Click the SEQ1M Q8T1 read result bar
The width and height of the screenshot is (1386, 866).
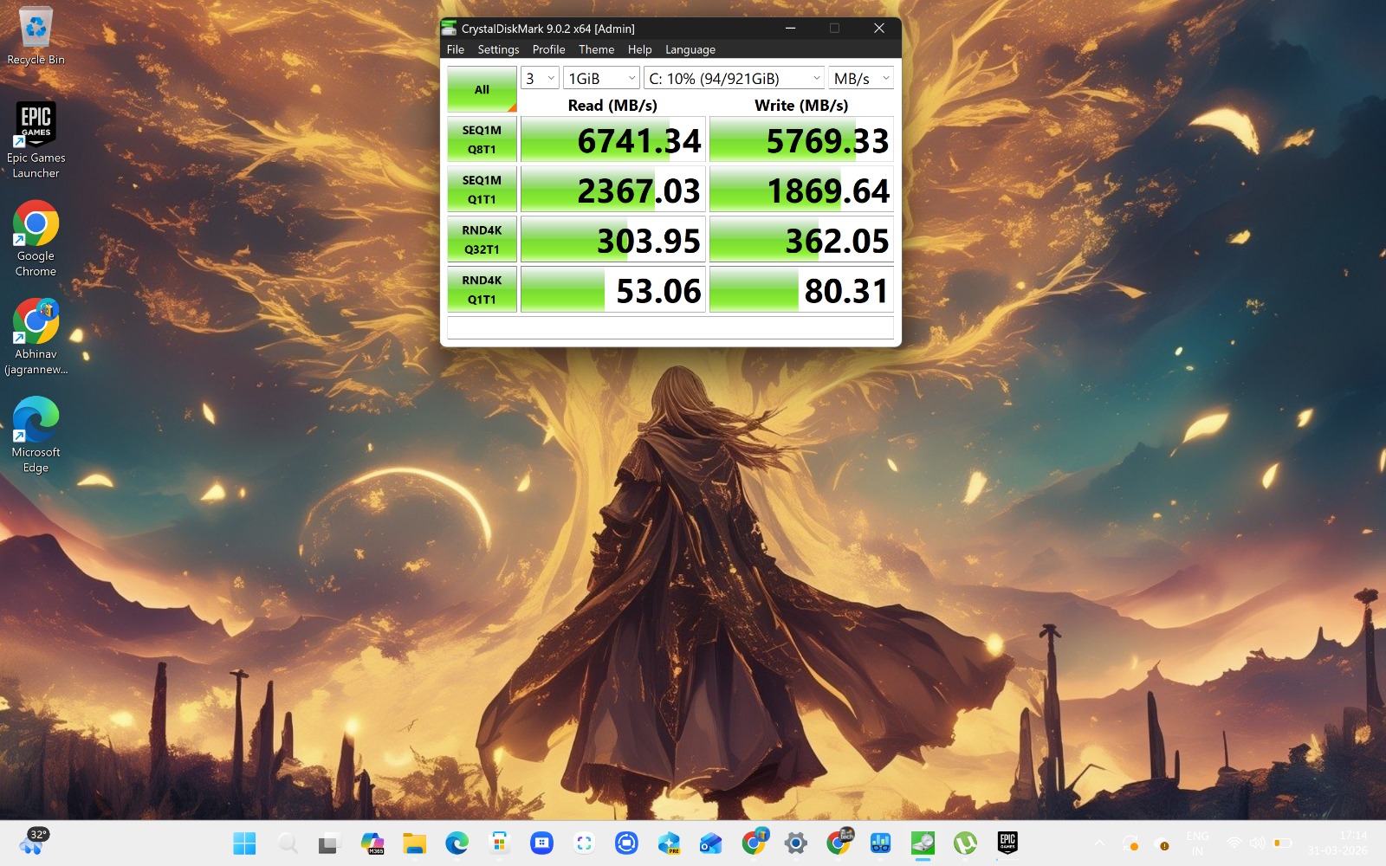(612, 139)
